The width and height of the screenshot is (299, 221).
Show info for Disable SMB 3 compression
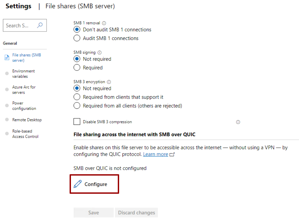pyautogui.click(x=238, y=122)
